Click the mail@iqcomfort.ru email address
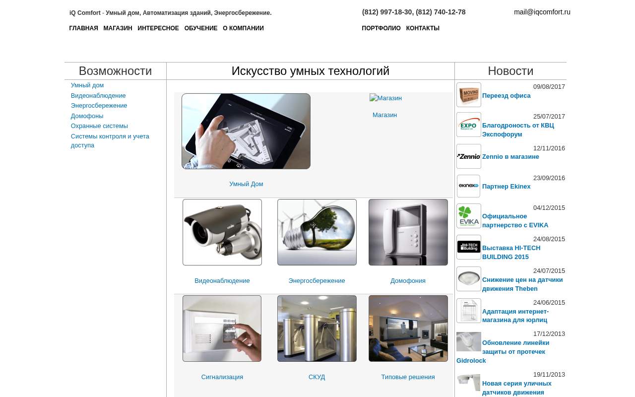 click(x=542, y=12)
